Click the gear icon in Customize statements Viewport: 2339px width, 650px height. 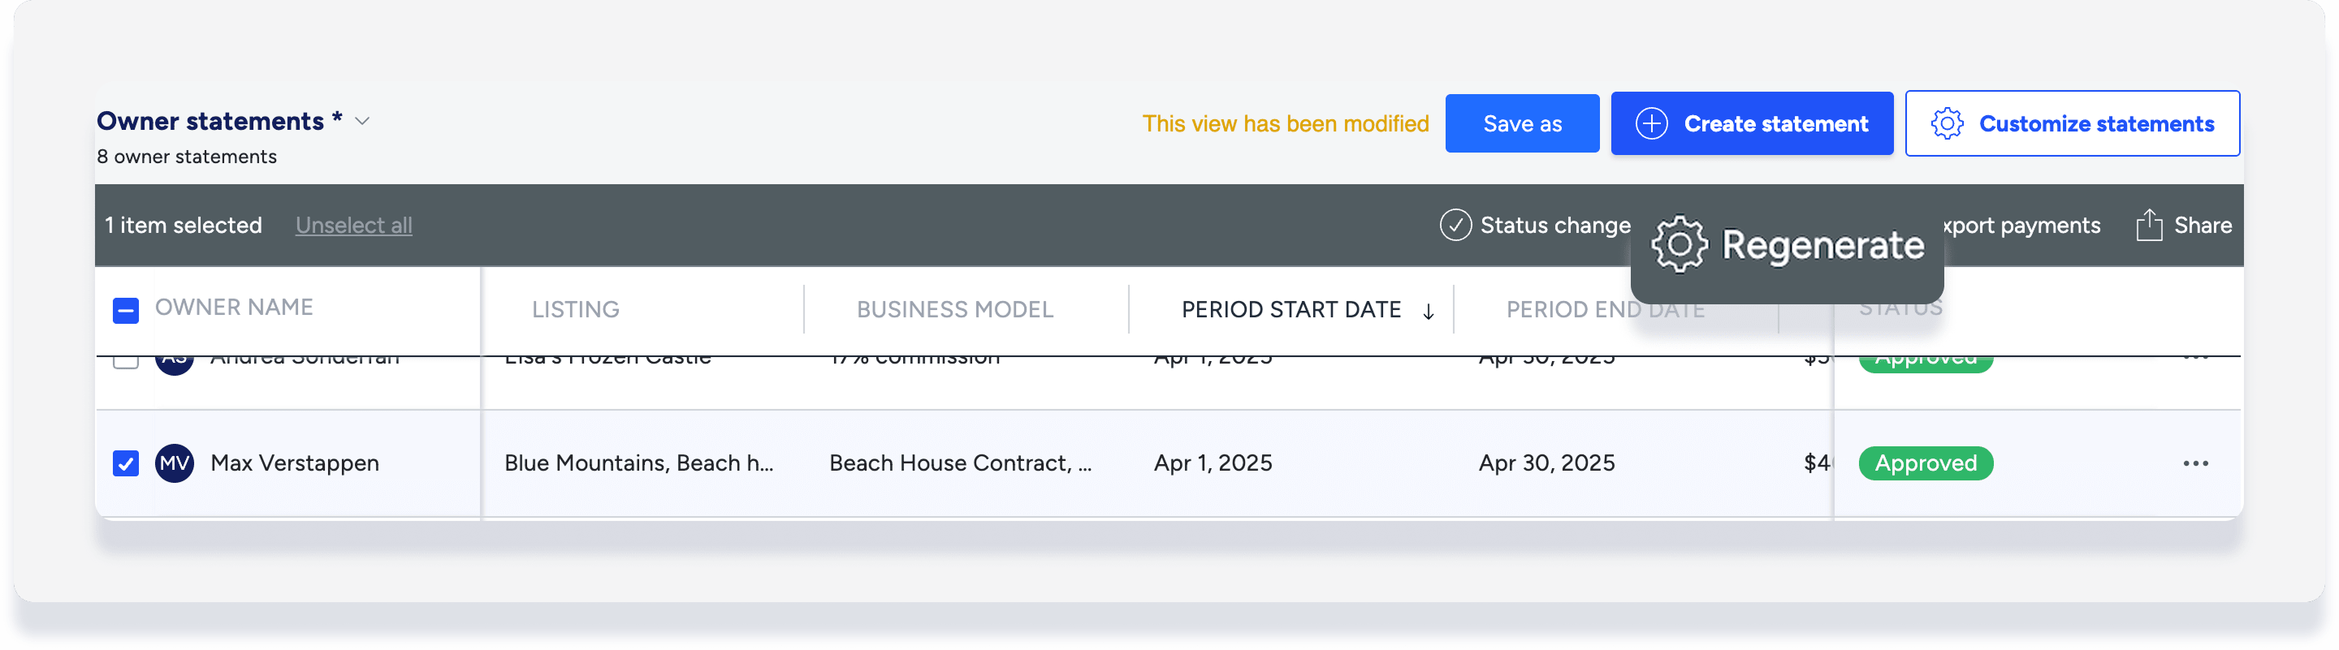coord(1946,123)
